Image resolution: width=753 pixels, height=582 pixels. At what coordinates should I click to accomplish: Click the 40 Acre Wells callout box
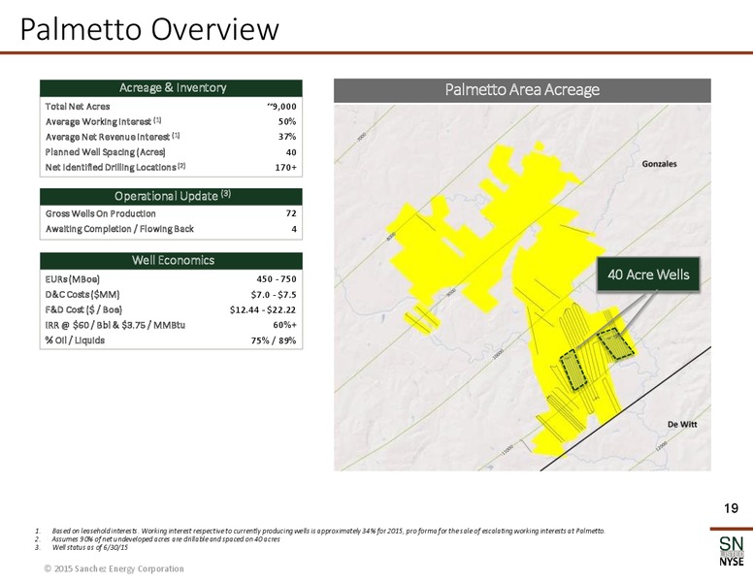click(648, 275)
